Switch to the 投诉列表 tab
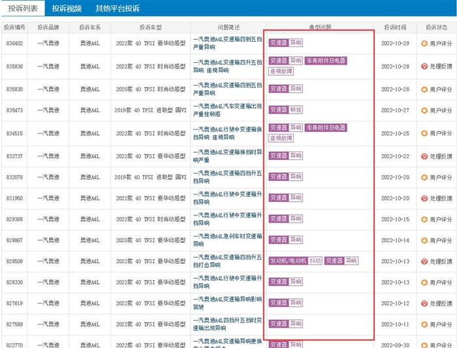This screenshot has height=348, width=457. tap(23, 8)
